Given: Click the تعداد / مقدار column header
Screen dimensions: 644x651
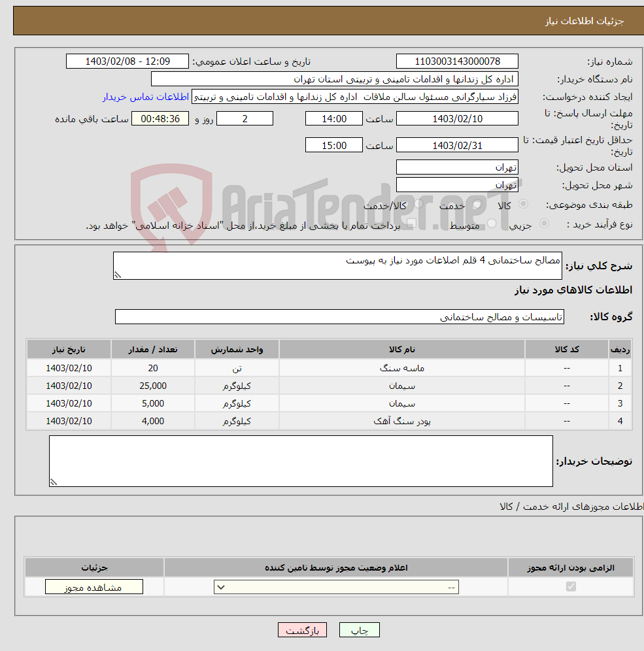Looking at the screenshot, I should tap(153, 350).
